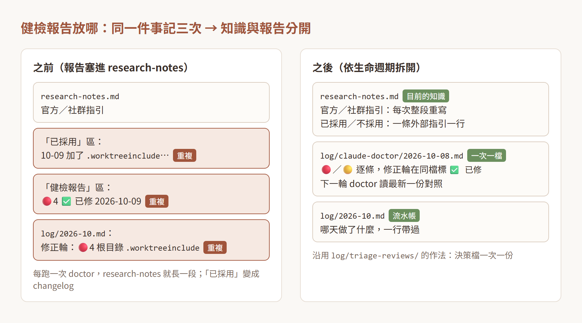Viewport: 582px width, 323px height.
Task: Click the green '流水帳' badge
Action: tap(404, 215)
